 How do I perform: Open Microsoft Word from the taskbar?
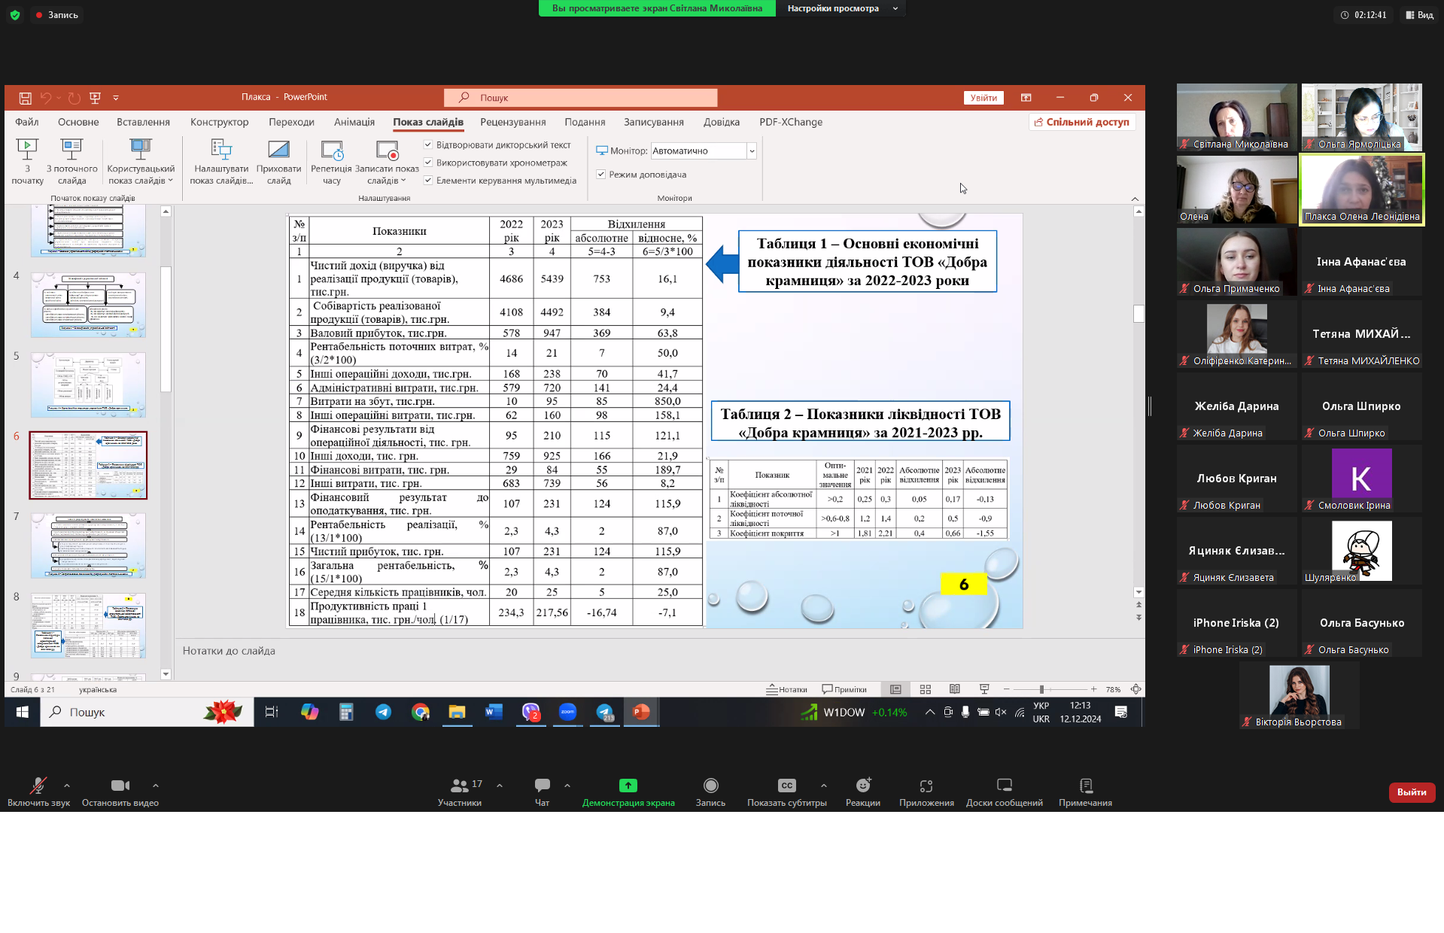(494, 712)
